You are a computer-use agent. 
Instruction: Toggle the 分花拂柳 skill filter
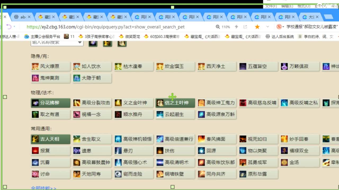(x=51, y=103)
